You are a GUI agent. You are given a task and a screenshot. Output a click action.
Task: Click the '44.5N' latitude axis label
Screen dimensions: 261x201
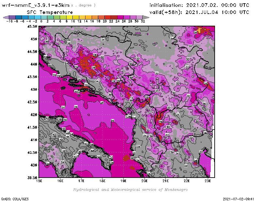[32, 52]
